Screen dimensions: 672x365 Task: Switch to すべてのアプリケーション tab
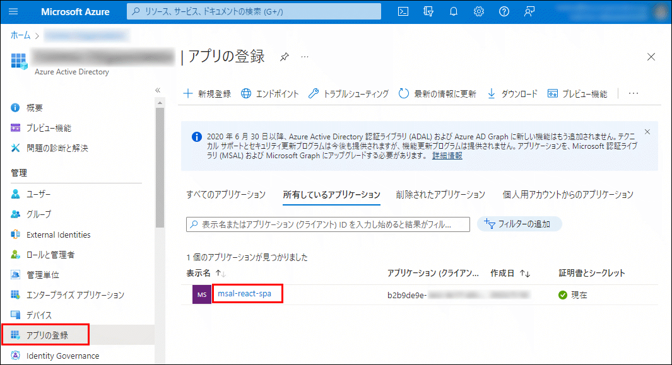(226, 195)
